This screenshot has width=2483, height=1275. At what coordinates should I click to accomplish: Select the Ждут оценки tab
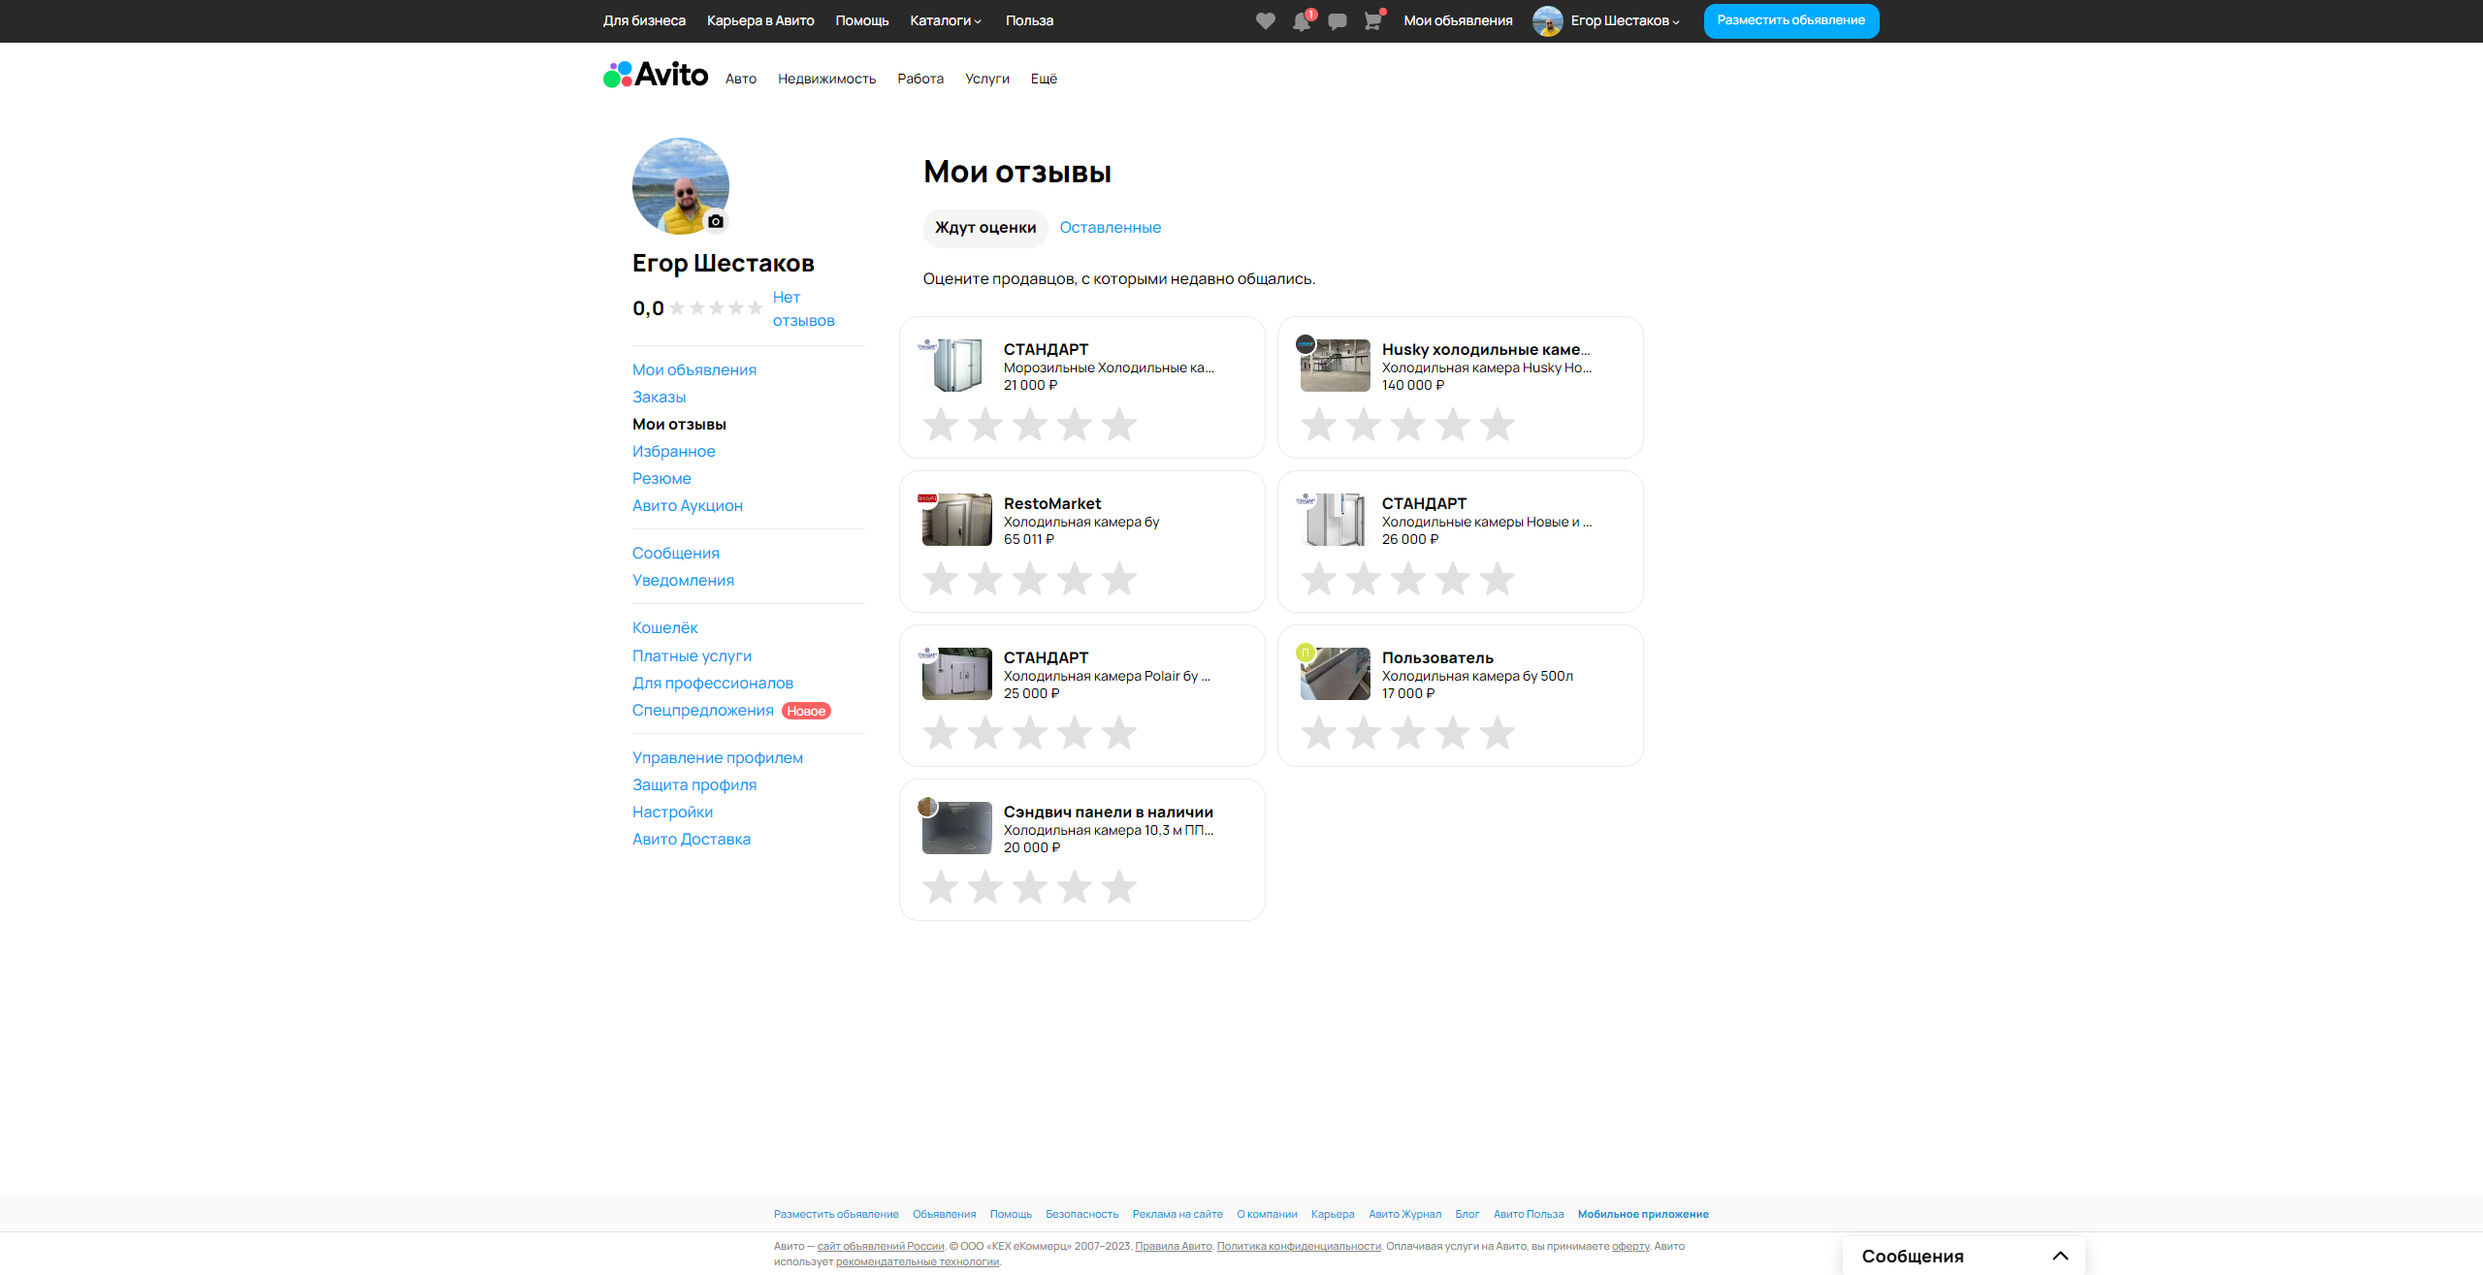[985, 228]
